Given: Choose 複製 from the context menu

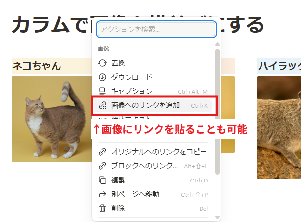Looking at the screenshot, I should [153, 180].
